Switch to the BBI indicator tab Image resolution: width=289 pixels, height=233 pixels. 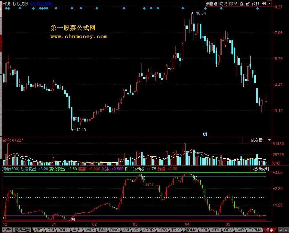click(x=204, y=230)
